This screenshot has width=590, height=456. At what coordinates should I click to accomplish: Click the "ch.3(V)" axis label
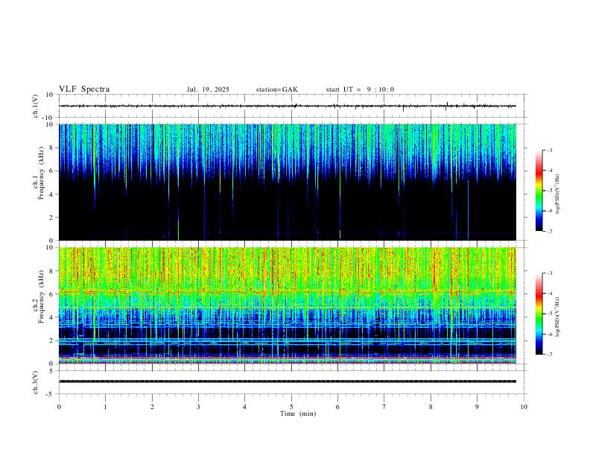(x=36, y=383)
